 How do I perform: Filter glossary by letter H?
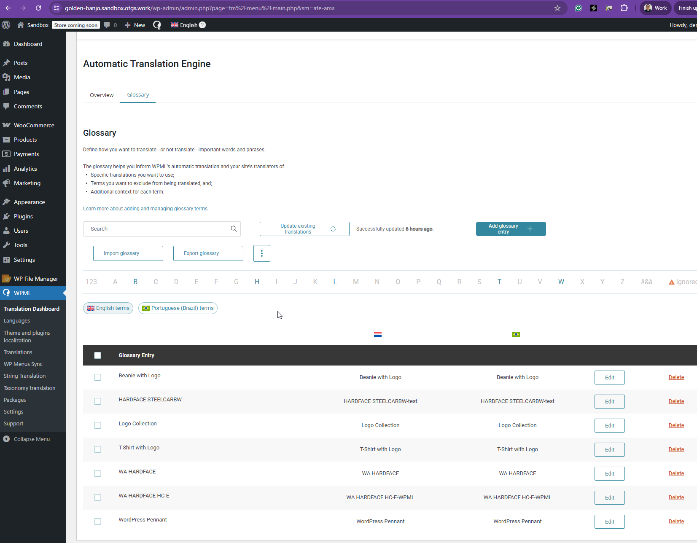coord(257,282)
